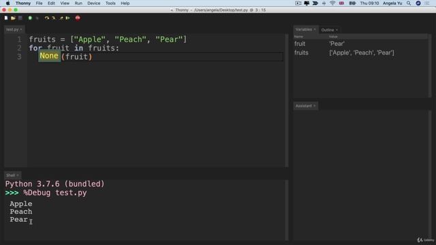Select the 'fruit' variable row
436x245 pixels.
[x=360, y=44]
